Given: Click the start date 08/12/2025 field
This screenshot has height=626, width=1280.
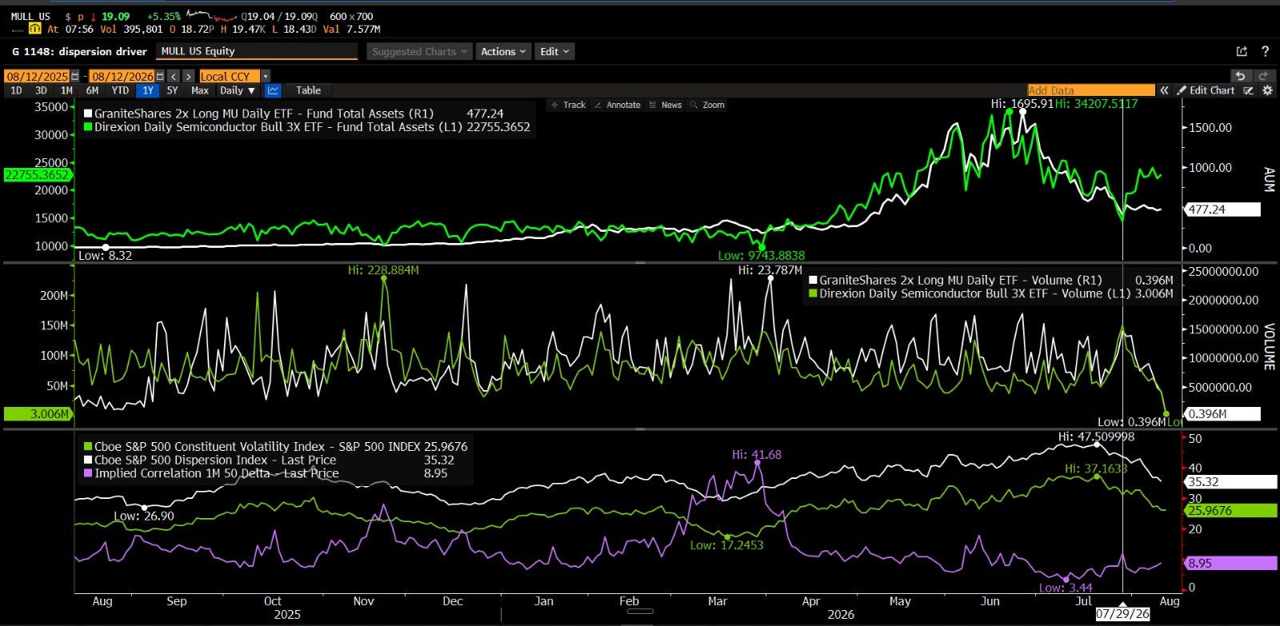Looking at the screenshot, I should [x=38, y=76].
